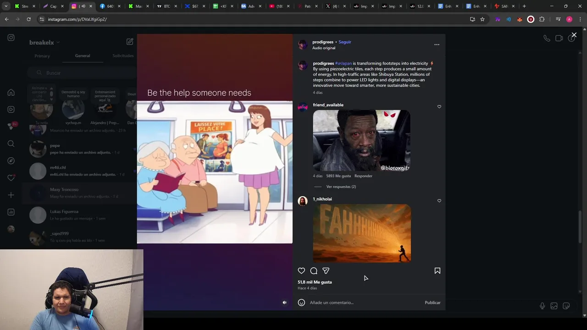Close the post overlay with the X
Viewport: 587px width, 330px height.
point(574,35)
